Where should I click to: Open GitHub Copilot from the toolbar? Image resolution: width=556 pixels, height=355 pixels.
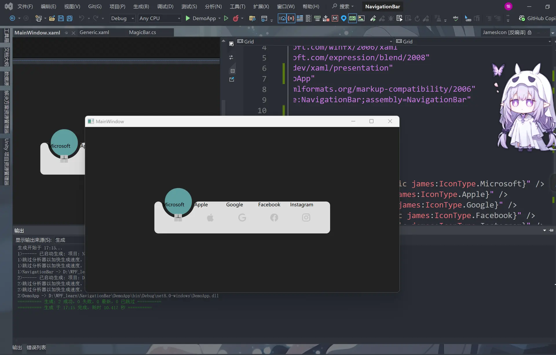[537, 18]
